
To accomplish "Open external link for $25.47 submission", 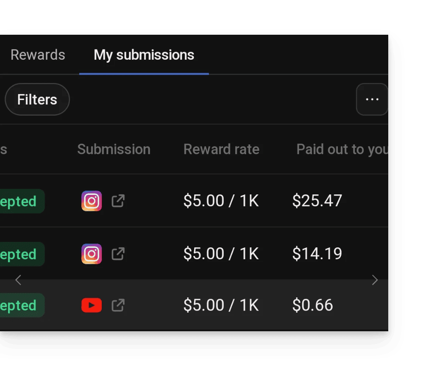I will coord(118,201).
